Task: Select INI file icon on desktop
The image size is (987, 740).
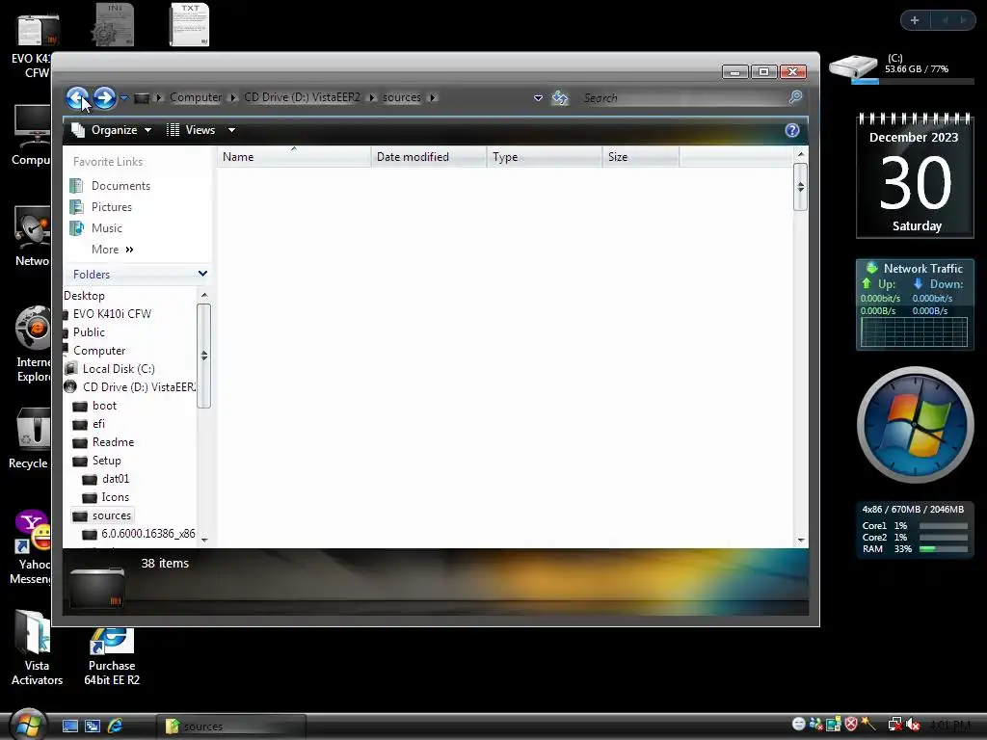Action: click(114, 24)
